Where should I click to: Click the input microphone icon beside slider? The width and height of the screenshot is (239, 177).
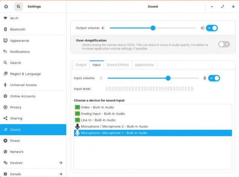tap(205, 78)
